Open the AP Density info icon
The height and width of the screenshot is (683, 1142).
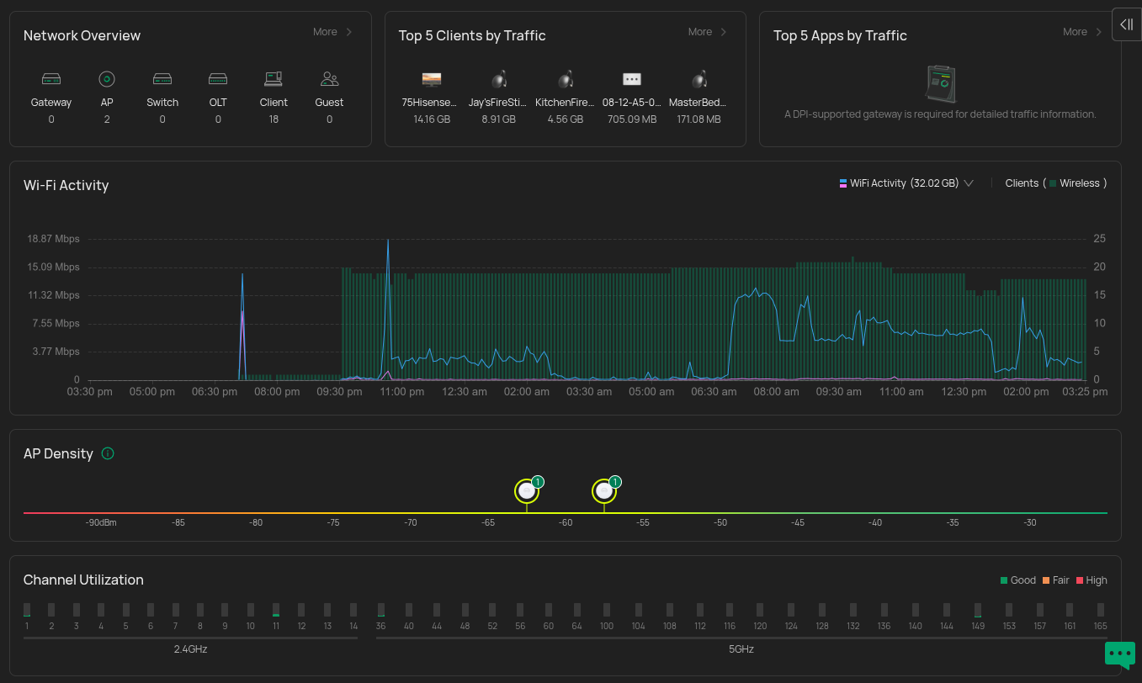pyautogui.click(x=108, y=453)
